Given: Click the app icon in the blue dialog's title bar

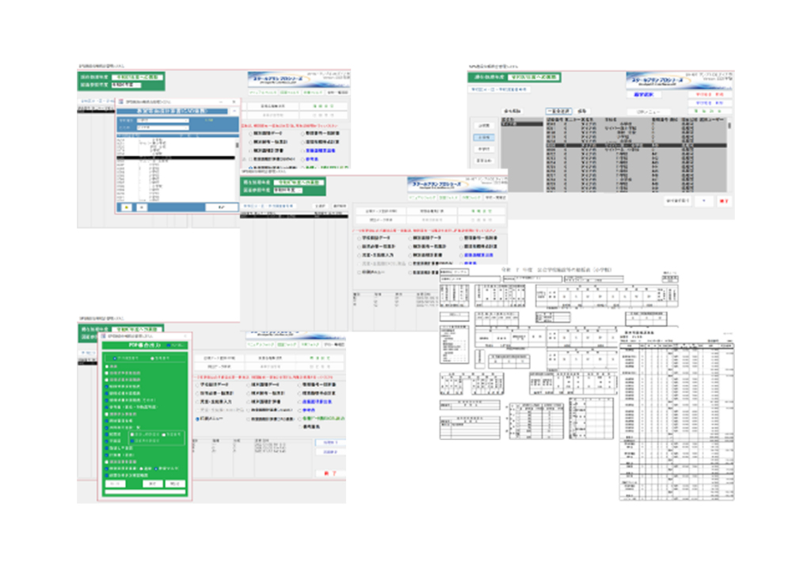Looking at the screenshot, I should coord(121,102).
